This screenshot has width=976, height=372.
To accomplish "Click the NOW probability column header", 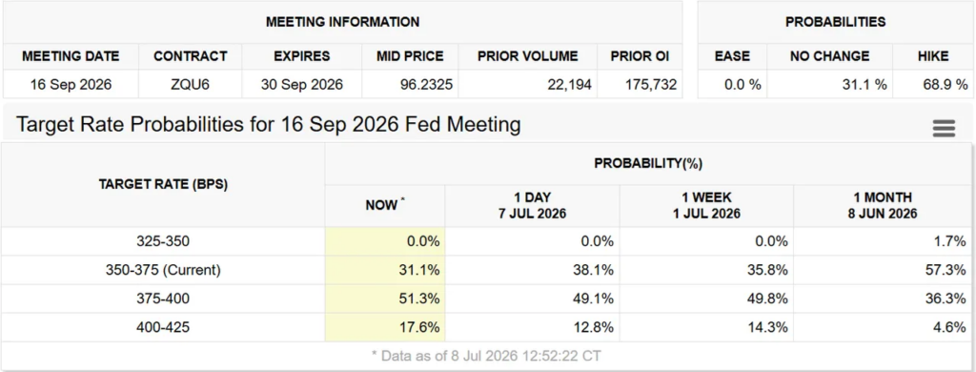I will pyautogui.click(x=385, y=206).
